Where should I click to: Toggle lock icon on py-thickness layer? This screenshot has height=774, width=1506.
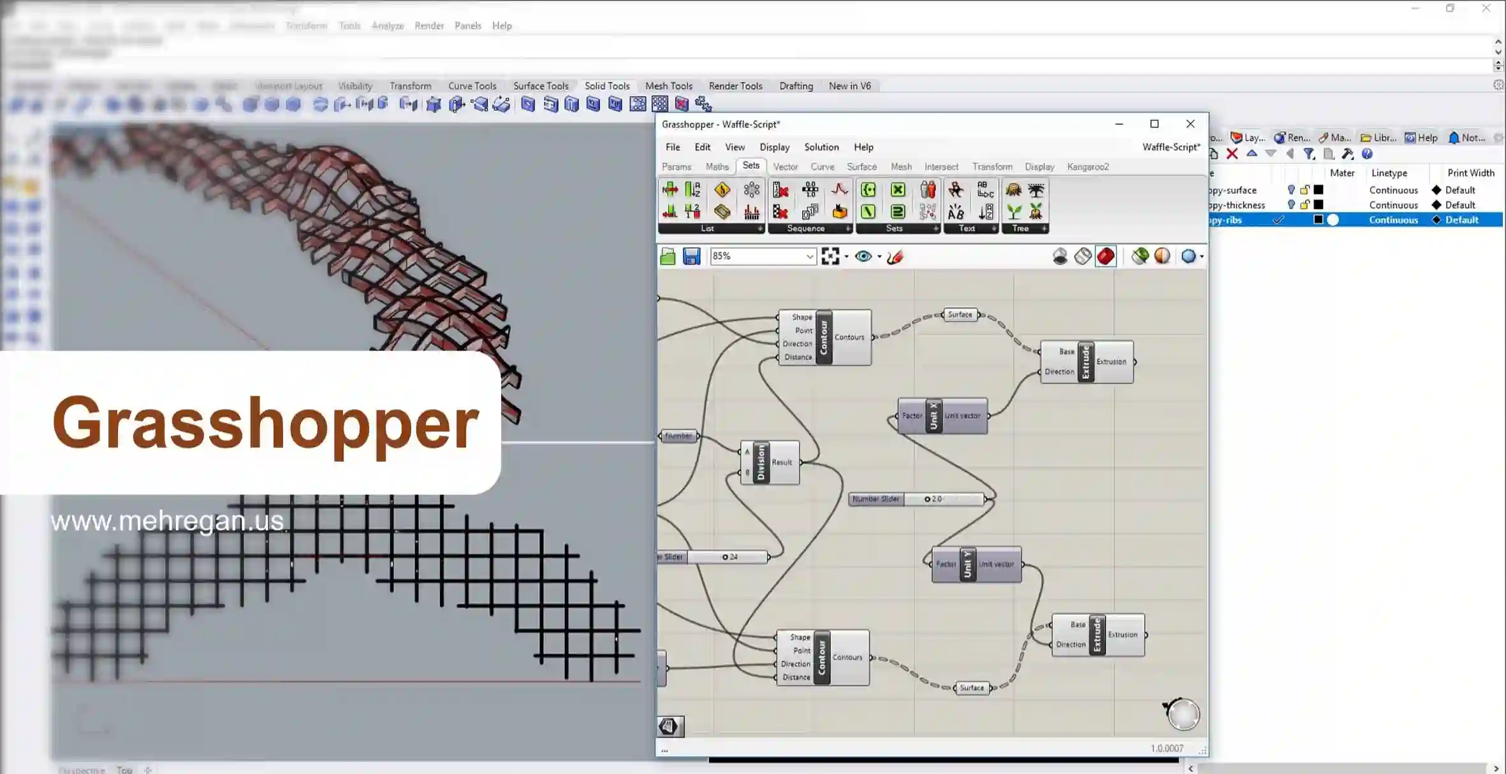pos(1305,204)
